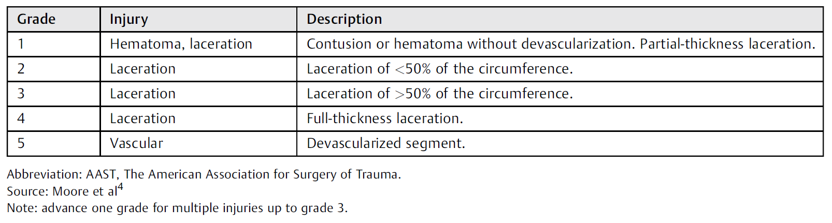This screenshot has height=223, width=832.
Task: Click the Contusion or hematoma description text
Action: [561, 44]
